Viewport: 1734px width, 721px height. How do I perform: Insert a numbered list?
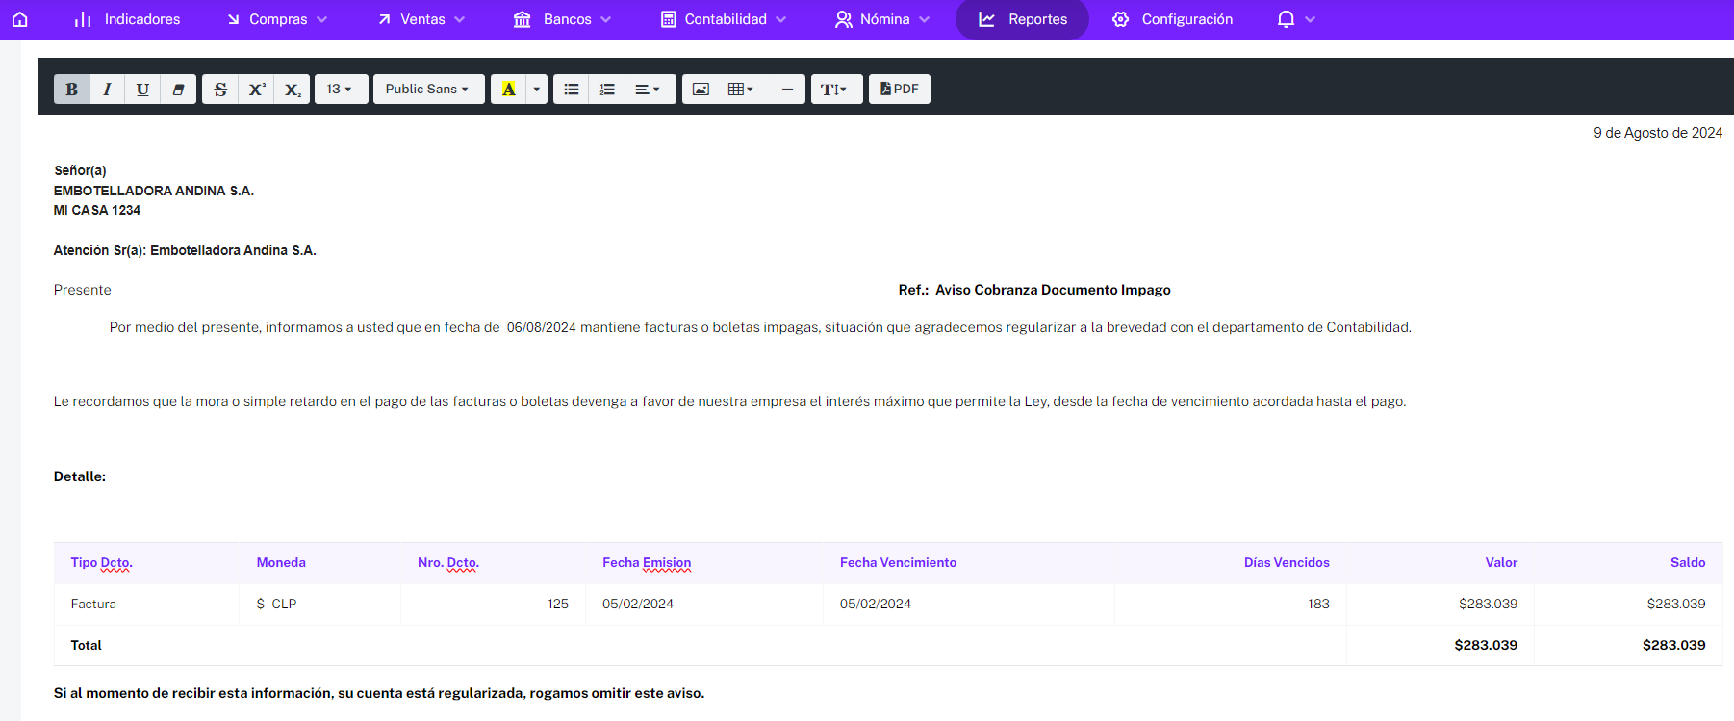tap(607, 90)
